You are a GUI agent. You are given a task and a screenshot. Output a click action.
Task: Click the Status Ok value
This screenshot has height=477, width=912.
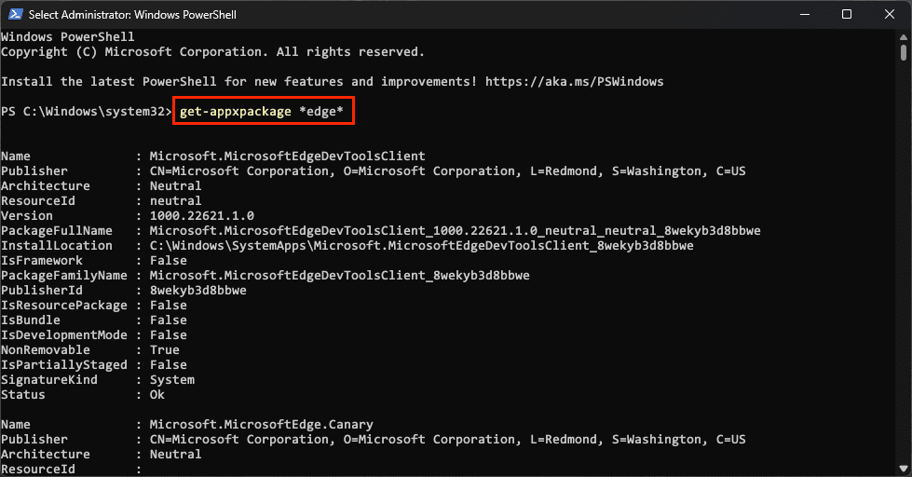[157, 395]
